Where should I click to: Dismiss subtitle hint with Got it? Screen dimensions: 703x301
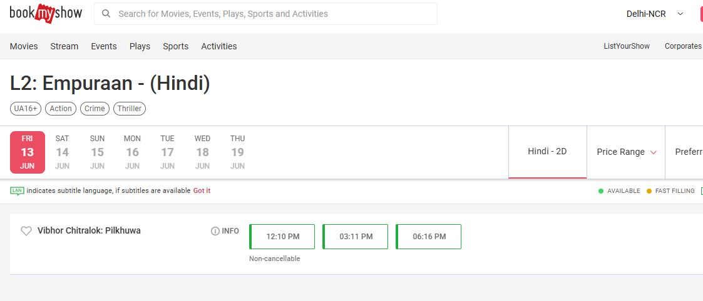coord(202,190)
